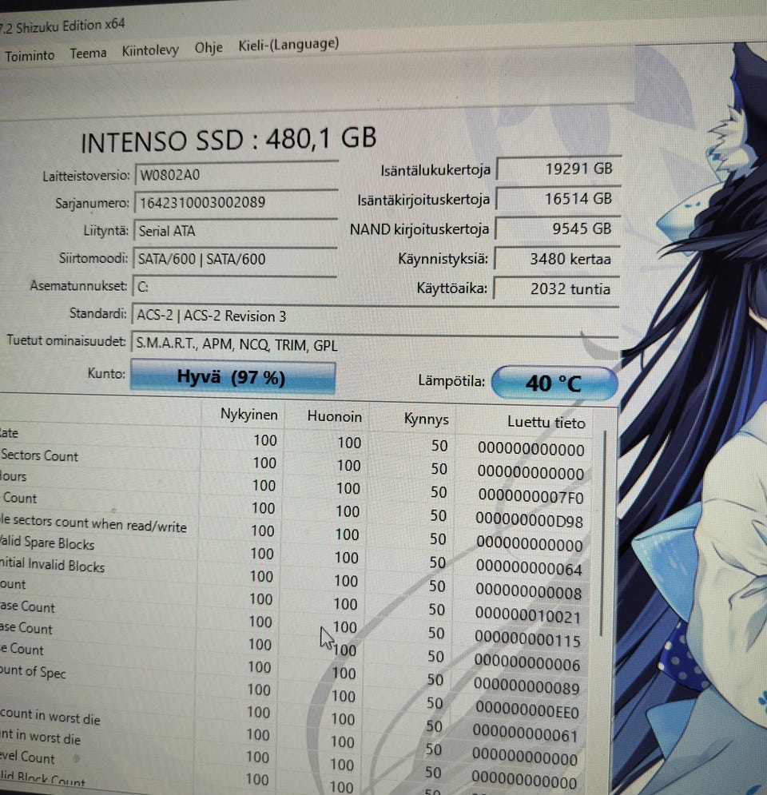Click the Standardi field ACS-2 Revision 3
The width and height of the screenshot is (767, 795).
click(x=375, y=316)
